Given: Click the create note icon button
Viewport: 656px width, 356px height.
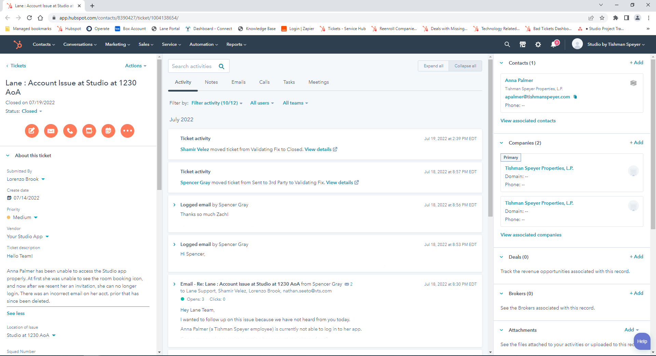Looking at the screenshot, I should coord(32,131).
